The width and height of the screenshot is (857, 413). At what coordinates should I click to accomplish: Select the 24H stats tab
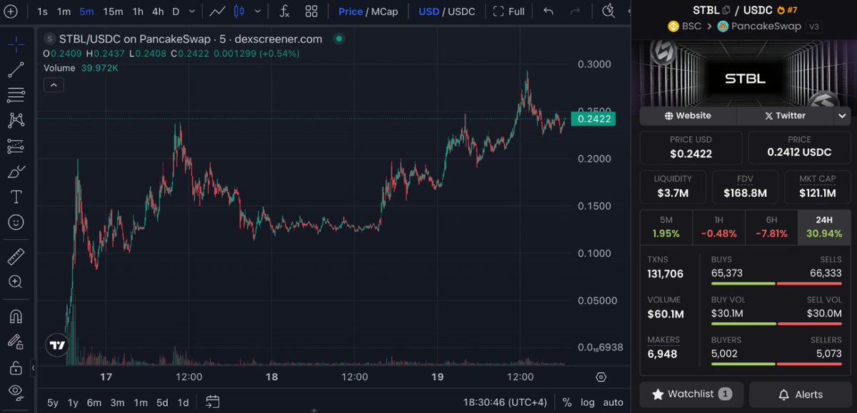pos(824,227)
